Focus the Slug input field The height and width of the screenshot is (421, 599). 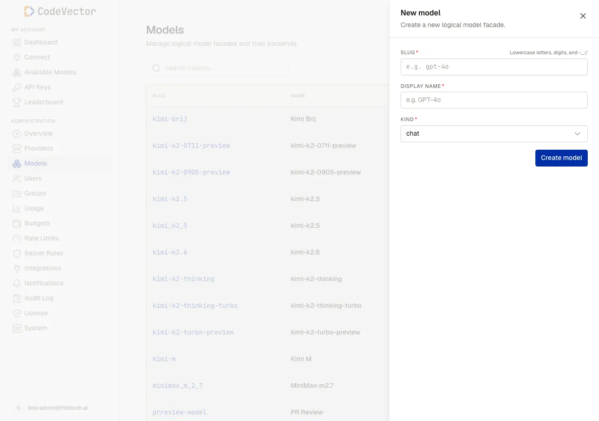click(x=494, y=67)
